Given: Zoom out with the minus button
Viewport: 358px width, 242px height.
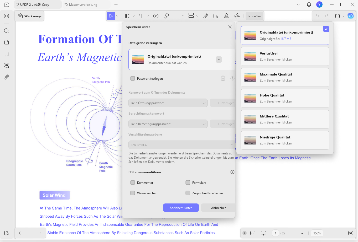Looking at the screenshot, I should 329,233.
